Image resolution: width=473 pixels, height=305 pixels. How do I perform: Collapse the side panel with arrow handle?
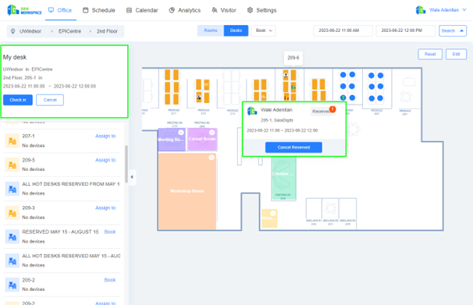[132, 177]
